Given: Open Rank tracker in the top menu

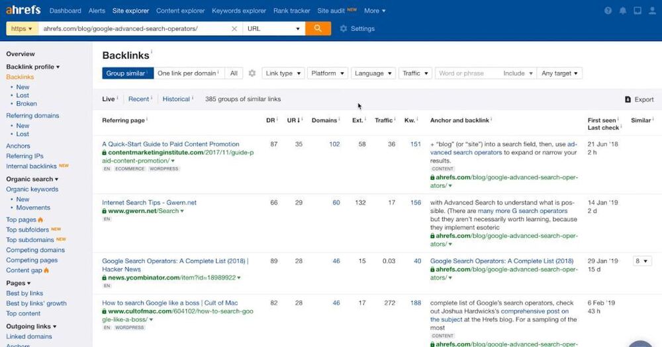Looking at the screenshot, I should (292, 11).
